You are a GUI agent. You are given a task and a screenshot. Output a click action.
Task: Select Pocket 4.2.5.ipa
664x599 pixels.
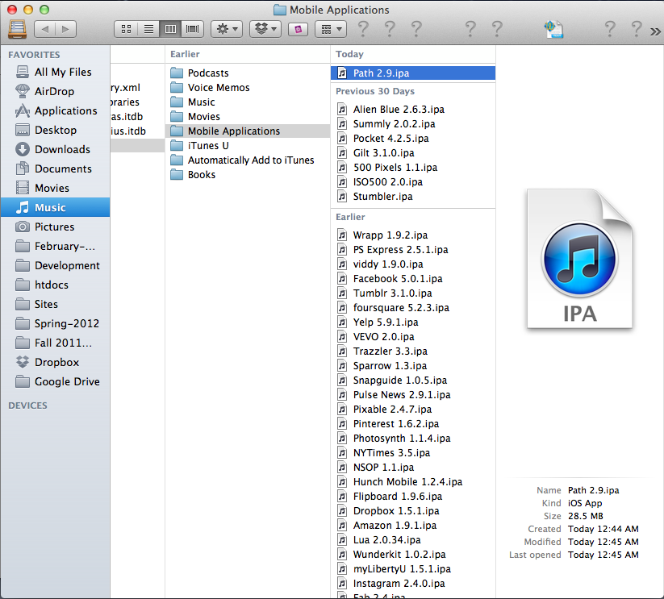413,139
